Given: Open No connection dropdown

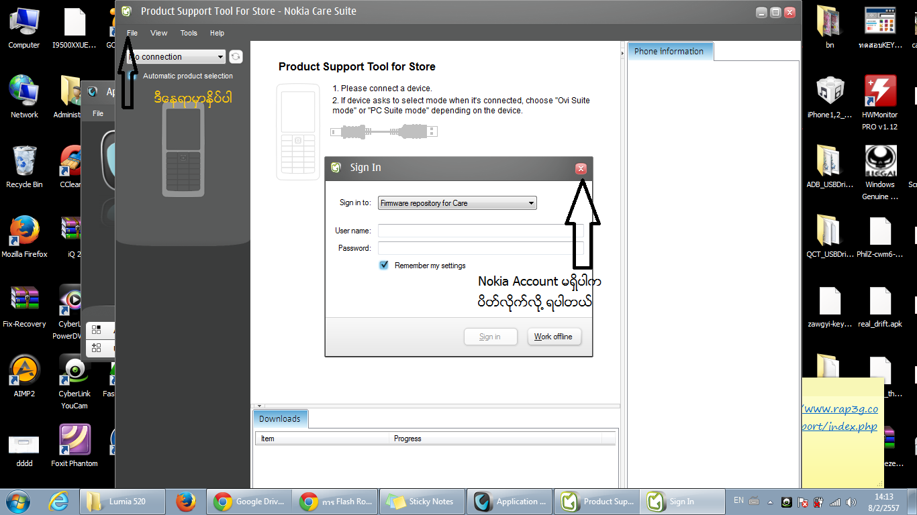Looking at the screenshot, I should (x=175, y=57).
